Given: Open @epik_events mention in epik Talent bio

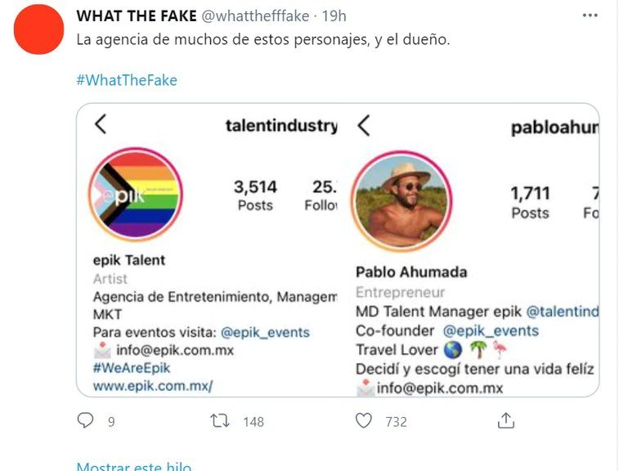Looking at the screenshot, I should coord(266,332).
